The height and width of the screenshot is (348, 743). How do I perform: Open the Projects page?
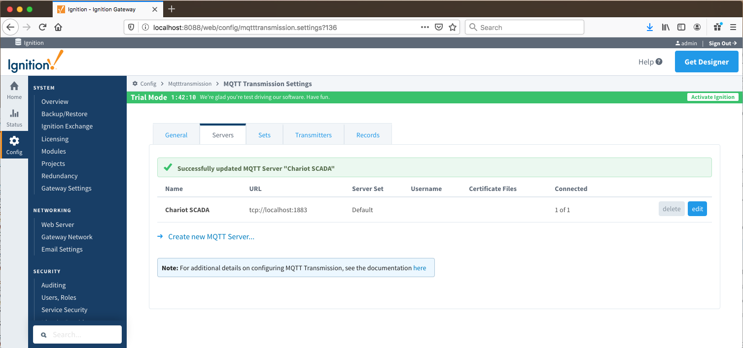pyautogui.click(x=53, y=164)
